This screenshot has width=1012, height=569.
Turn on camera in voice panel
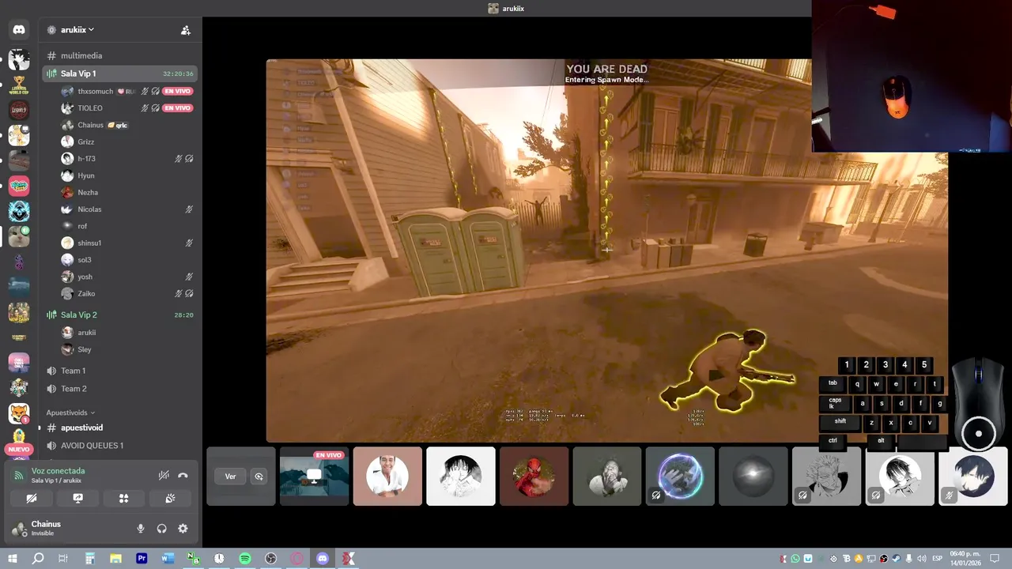tap(32, 499)
